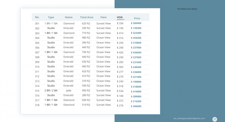This screenshot has height=122, width=225.
Task: Click price $ 221400
Action: coord(136,77)
